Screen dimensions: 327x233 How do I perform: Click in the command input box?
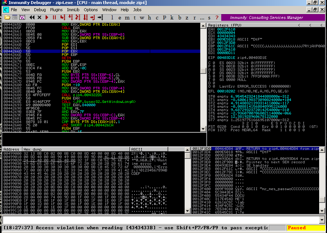(161, 220)
